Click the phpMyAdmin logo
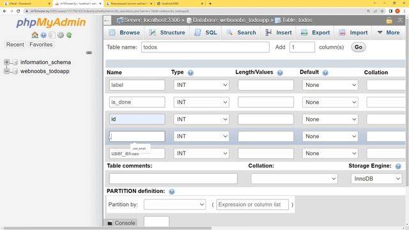 point(51,22)
